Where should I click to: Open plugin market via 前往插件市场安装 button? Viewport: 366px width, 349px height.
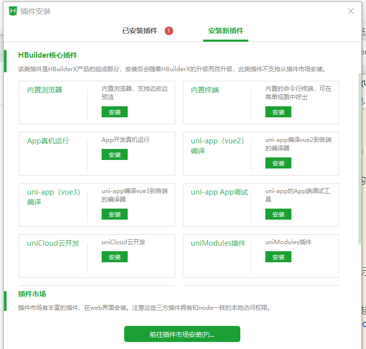tap(182, 334)
